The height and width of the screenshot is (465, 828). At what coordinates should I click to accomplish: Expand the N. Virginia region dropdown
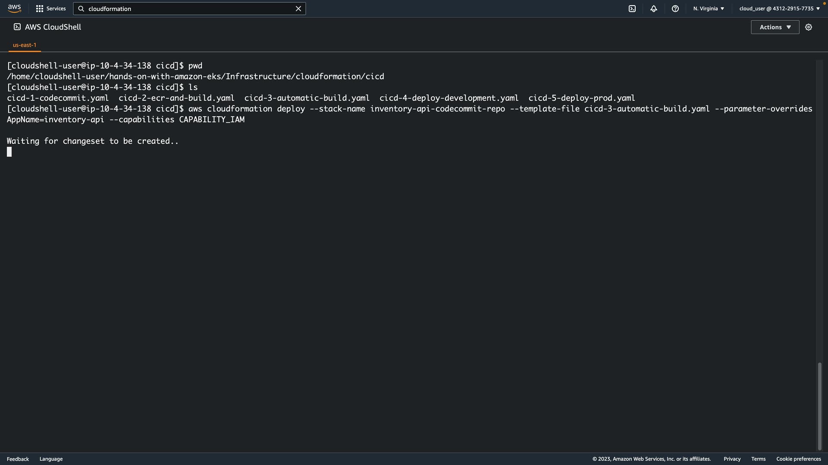click(x=709, y=9)
